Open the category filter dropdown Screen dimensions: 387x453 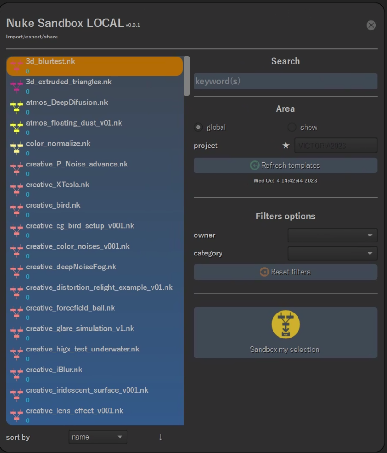coord(332,253)
